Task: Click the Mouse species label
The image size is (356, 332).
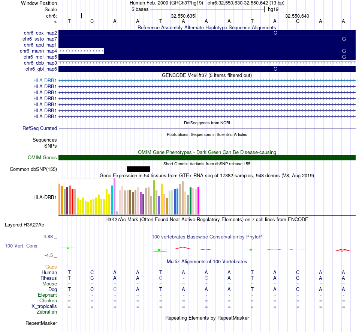Action: click(x=50, y=284)
